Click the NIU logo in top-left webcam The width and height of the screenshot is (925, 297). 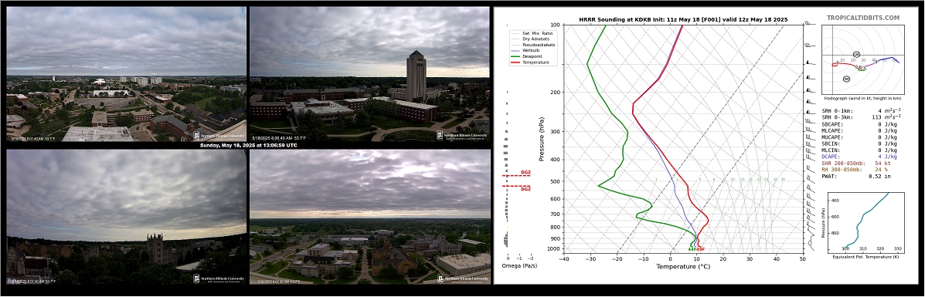218,136
